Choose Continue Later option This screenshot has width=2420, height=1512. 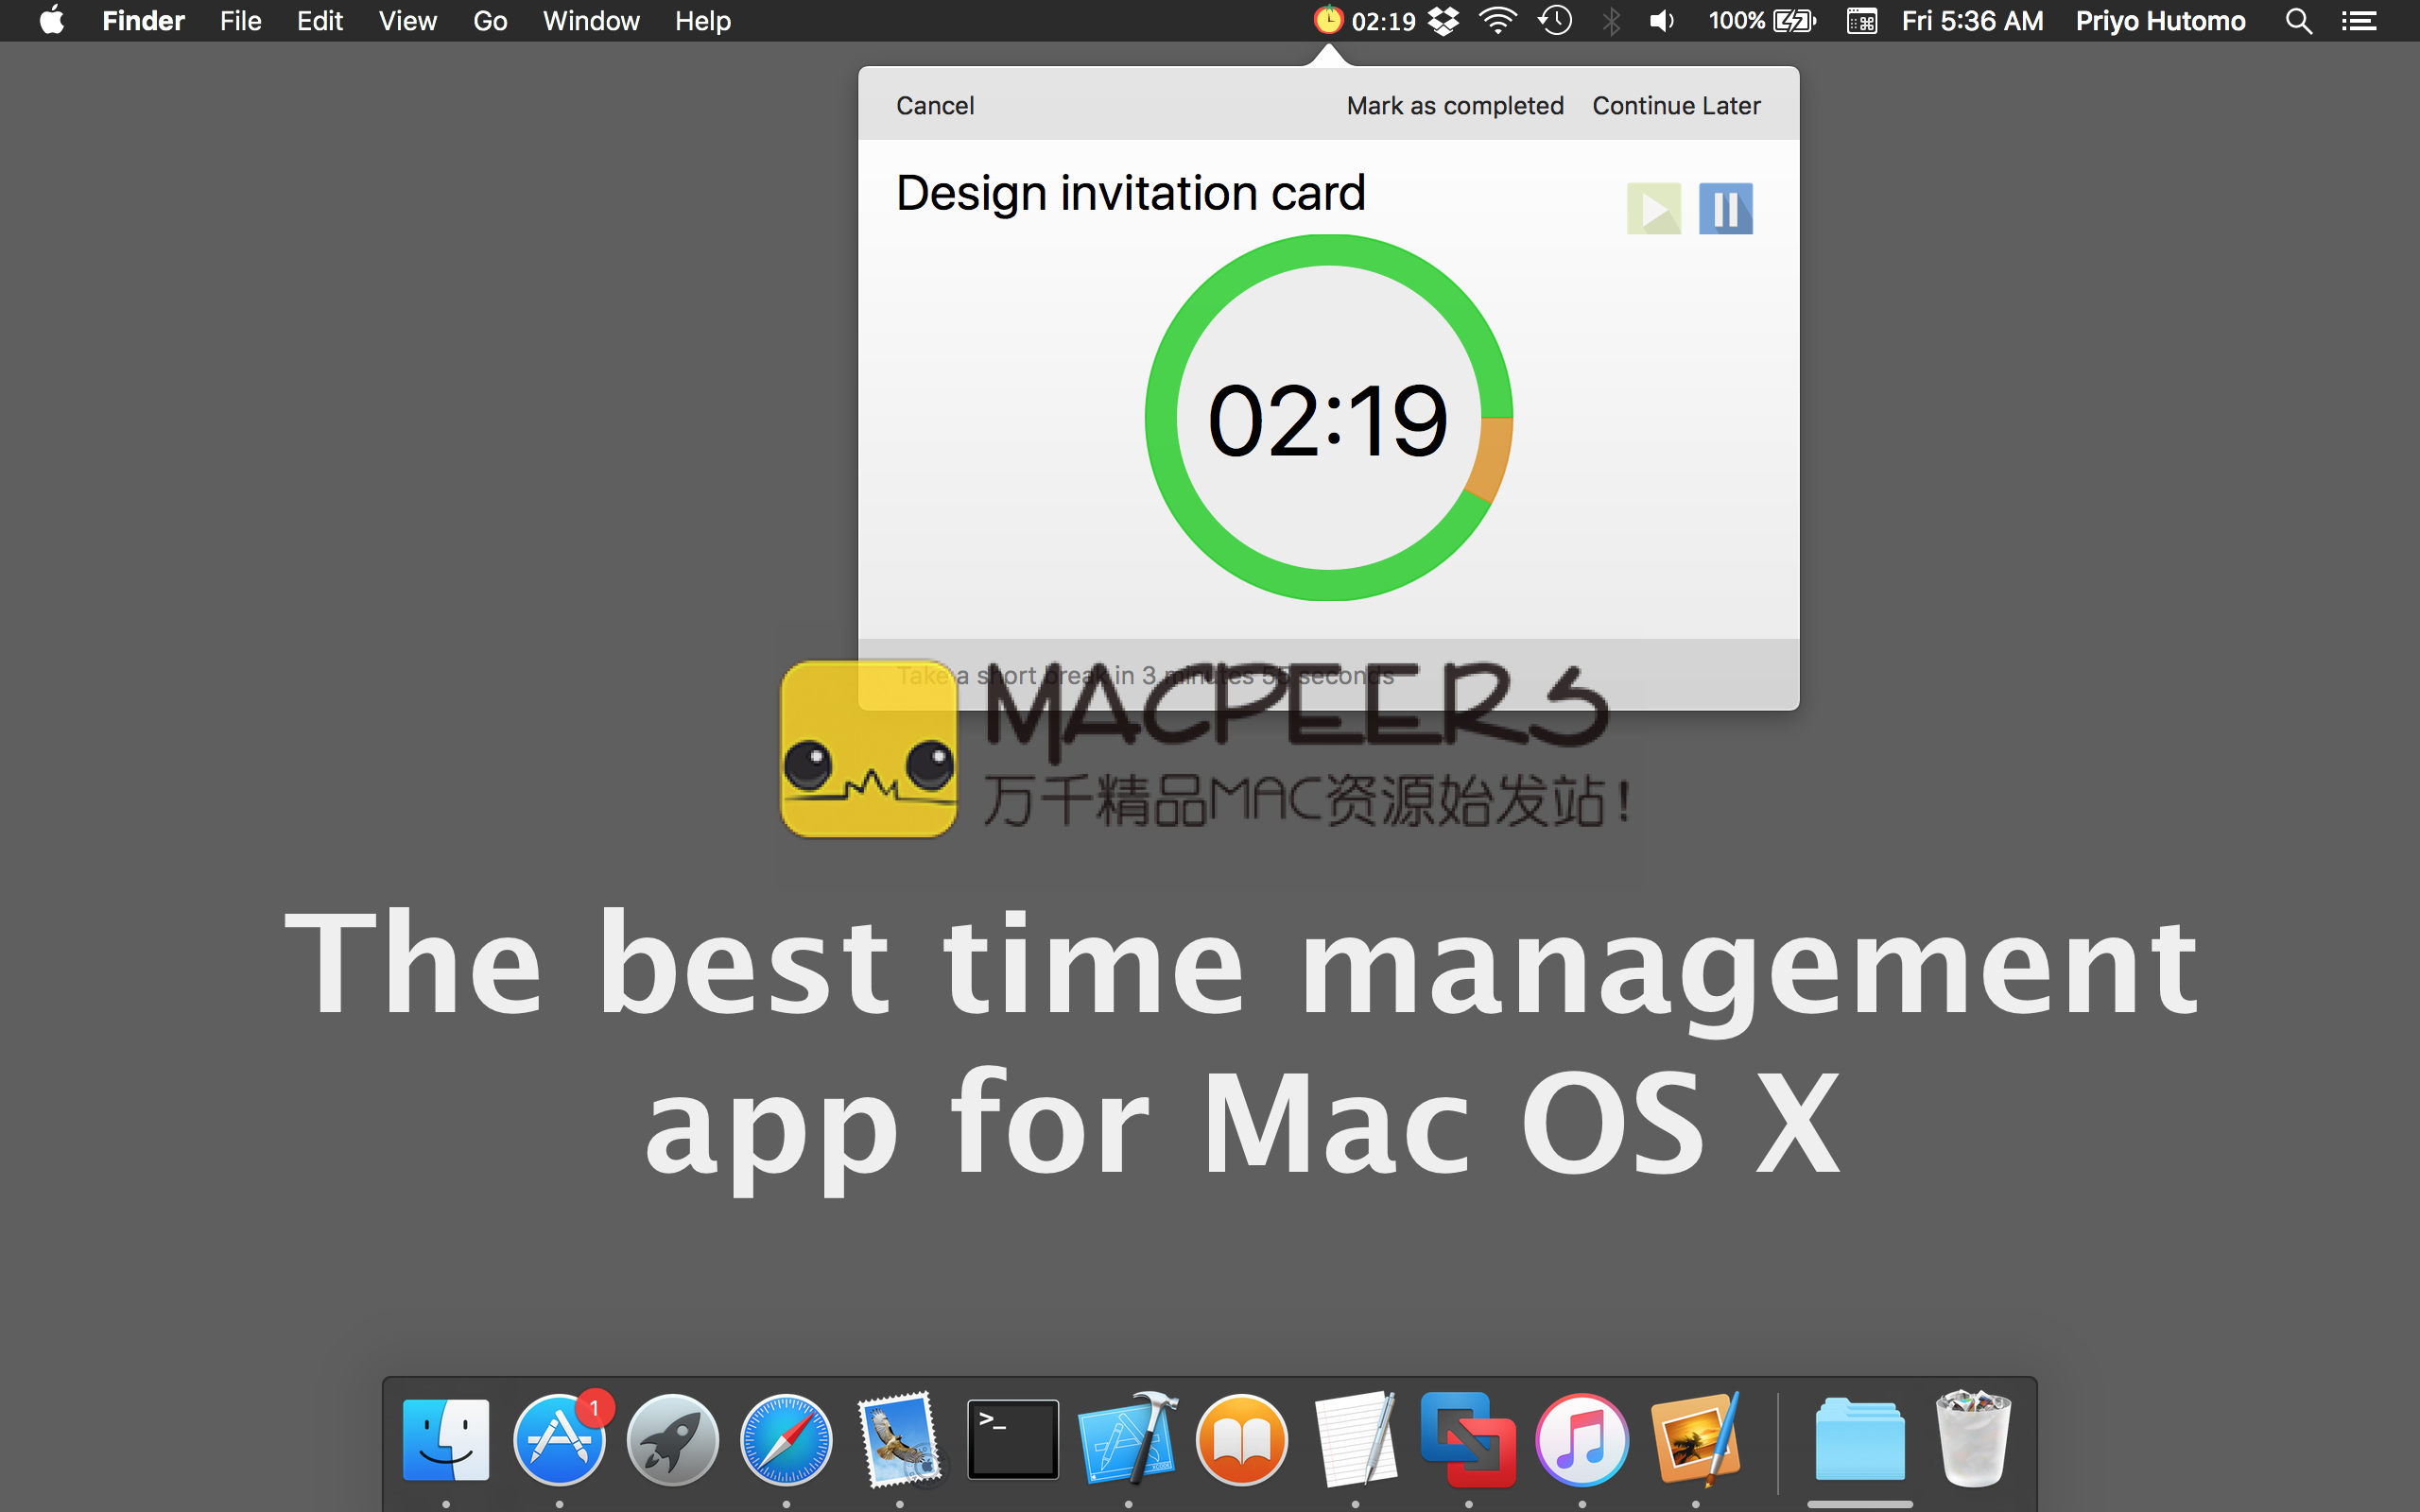1676,106
